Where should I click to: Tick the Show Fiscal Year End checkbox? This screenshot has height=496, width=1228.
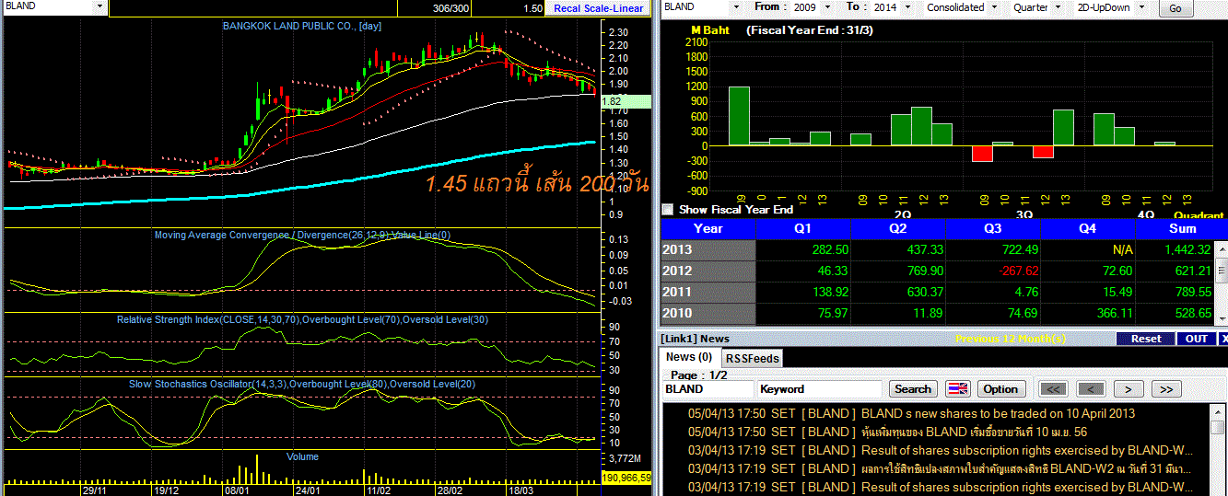(668, 210)
